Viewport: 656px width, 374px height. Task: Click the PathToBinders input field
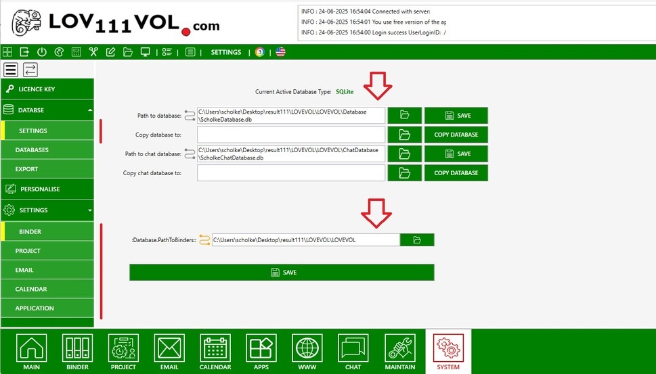pos(306,240)
